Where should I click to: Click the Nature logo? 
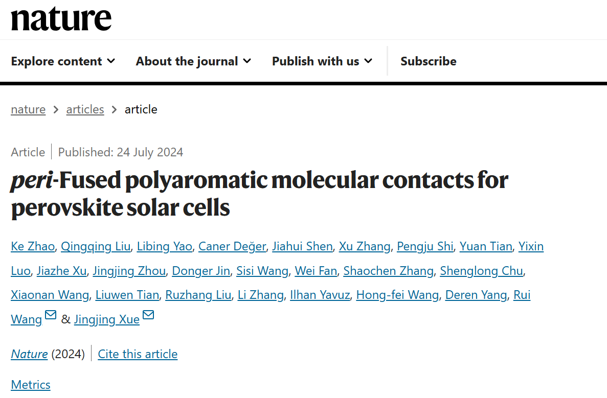pos(61,19)
